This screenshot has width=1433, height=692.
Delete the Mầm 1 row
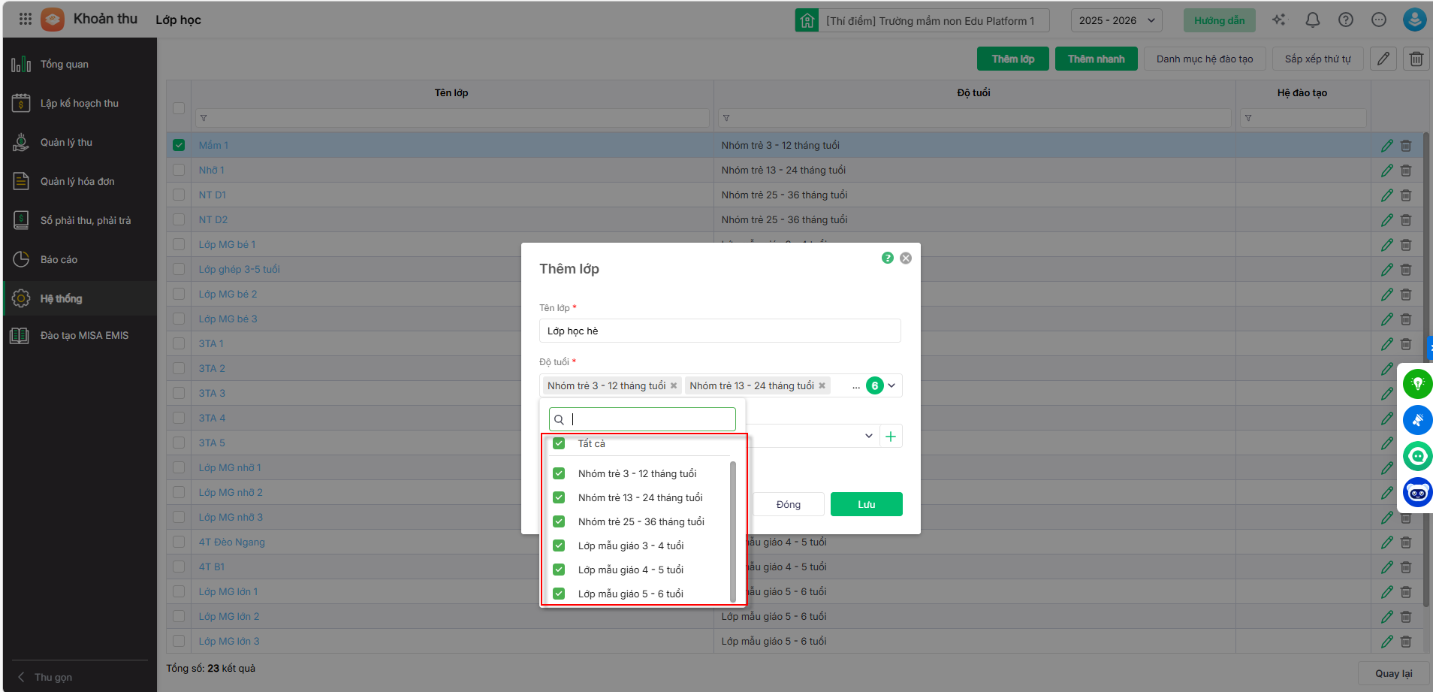click(x=1406, y=146)
